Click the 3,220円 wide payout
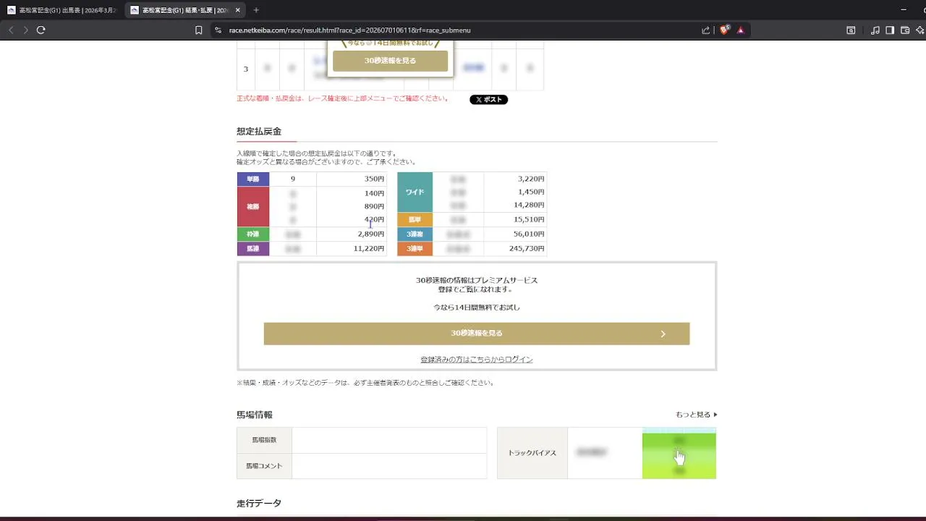Image resolution: width=926 pixels, height=521 pixels. tap(532, 179)
